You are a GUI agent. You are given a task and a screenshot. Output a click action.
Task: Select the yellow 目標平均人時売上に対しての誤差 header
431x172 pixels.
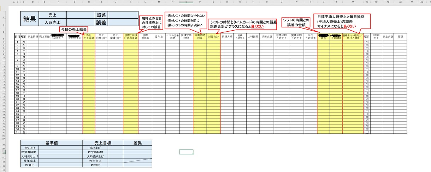tap(353, 37)
